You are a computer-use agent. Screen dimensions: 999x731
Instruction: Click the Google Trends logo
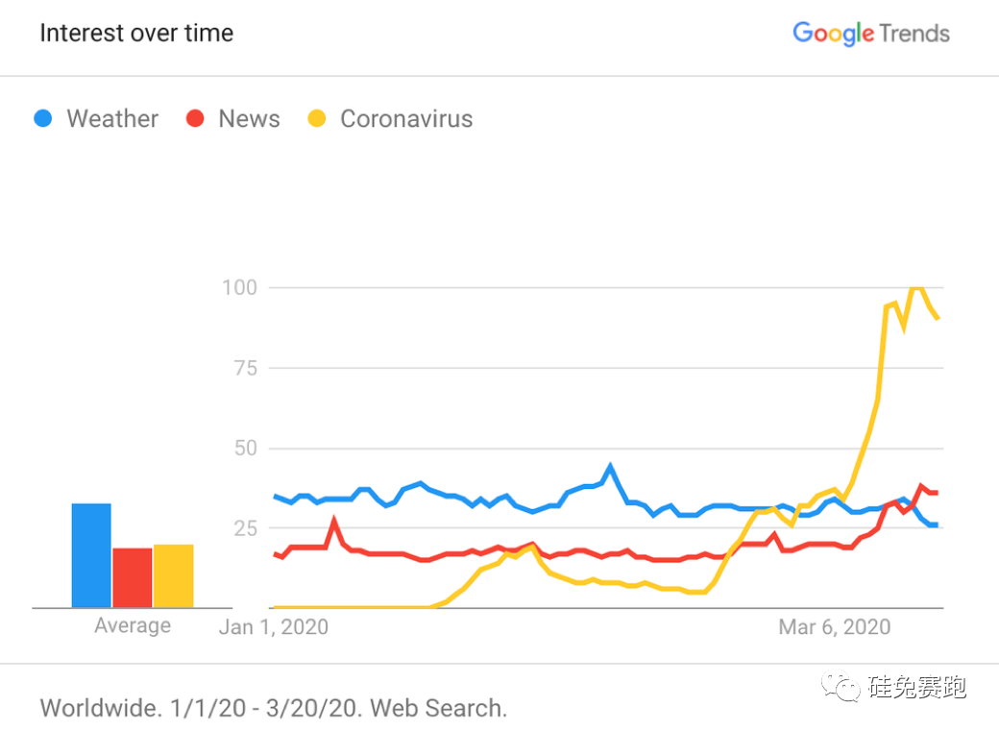(x=870, y=34)
